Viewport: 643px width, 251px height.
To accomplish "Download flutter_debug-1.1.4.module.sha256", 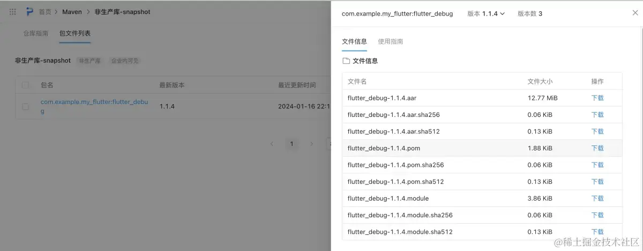I will pyautogui.click(x=597, y=215).
